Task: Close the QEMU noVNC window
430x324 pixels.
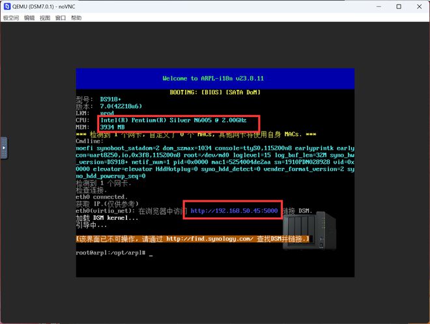Action: [x=420, y=7]
